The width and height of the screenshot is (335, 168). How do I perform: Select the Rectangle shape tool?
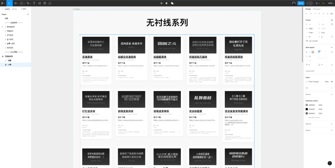pyautogui.click(x=22, y=3)
